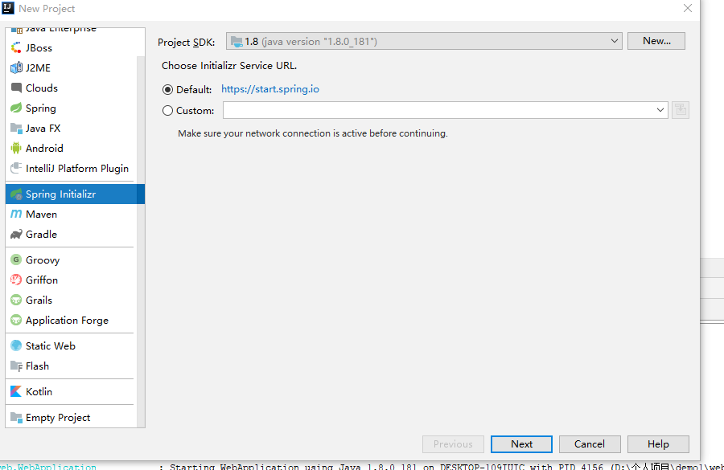The height and width of the screenshot is (470, 724).
Task: Click the JBoss icon in project list
Action: click(16, 47)
